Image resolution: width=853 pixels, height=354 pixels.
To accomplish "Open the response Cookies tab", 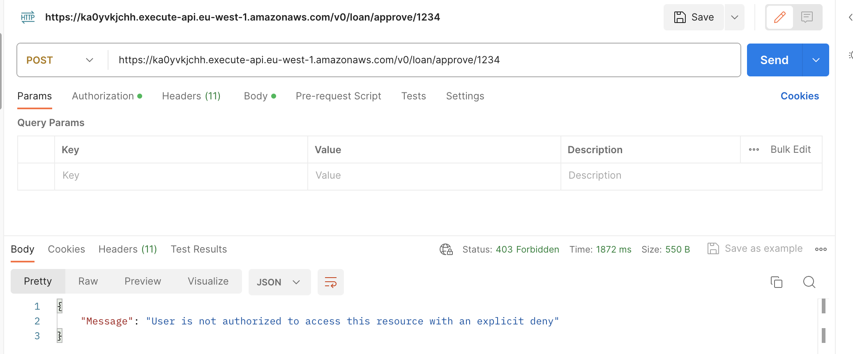I will pos(67,249).
